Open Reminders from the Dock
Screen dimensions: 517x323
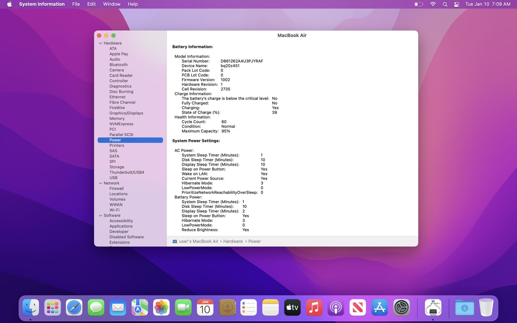tap(249, 307)
